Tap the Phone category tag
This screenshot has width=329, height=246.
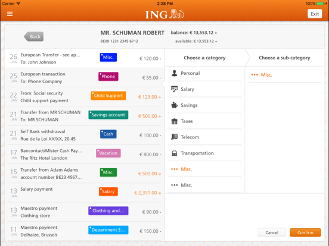click(x=108, y=76)
